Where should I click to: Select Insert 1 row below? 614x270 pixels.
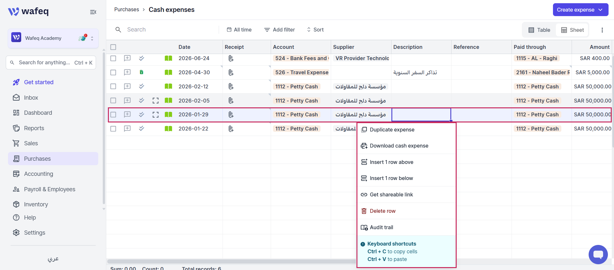[406, 178]
